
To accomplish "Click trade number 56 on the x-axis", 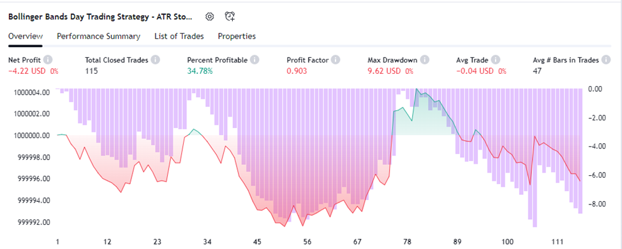I will [x=306, y=242].
